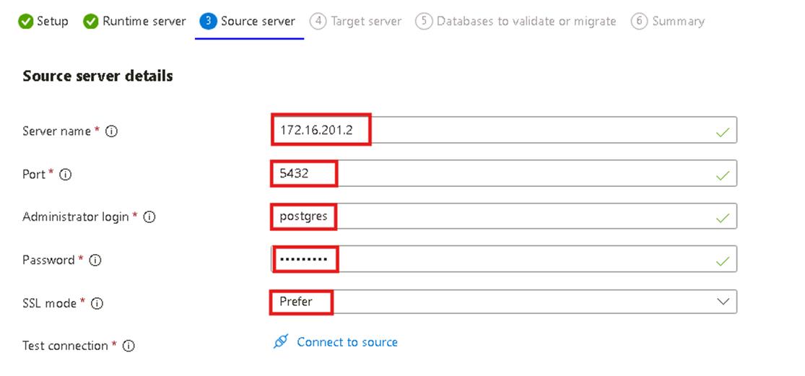The image size is (805, 376).
Task: Go to the Setup tab
Action: click(x=52, y=22)
